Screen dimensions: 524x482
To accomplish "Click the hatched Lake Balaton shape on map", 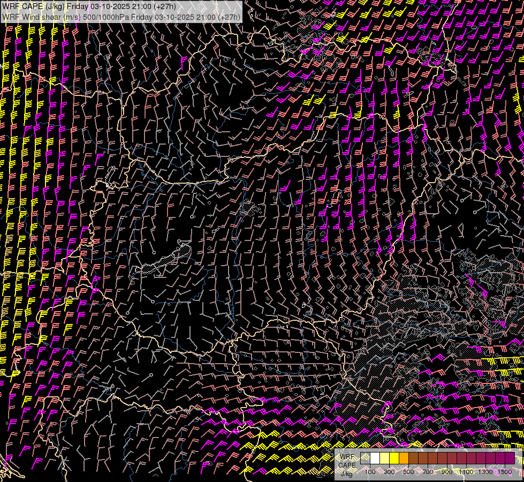I will click(x=163, y=261).
